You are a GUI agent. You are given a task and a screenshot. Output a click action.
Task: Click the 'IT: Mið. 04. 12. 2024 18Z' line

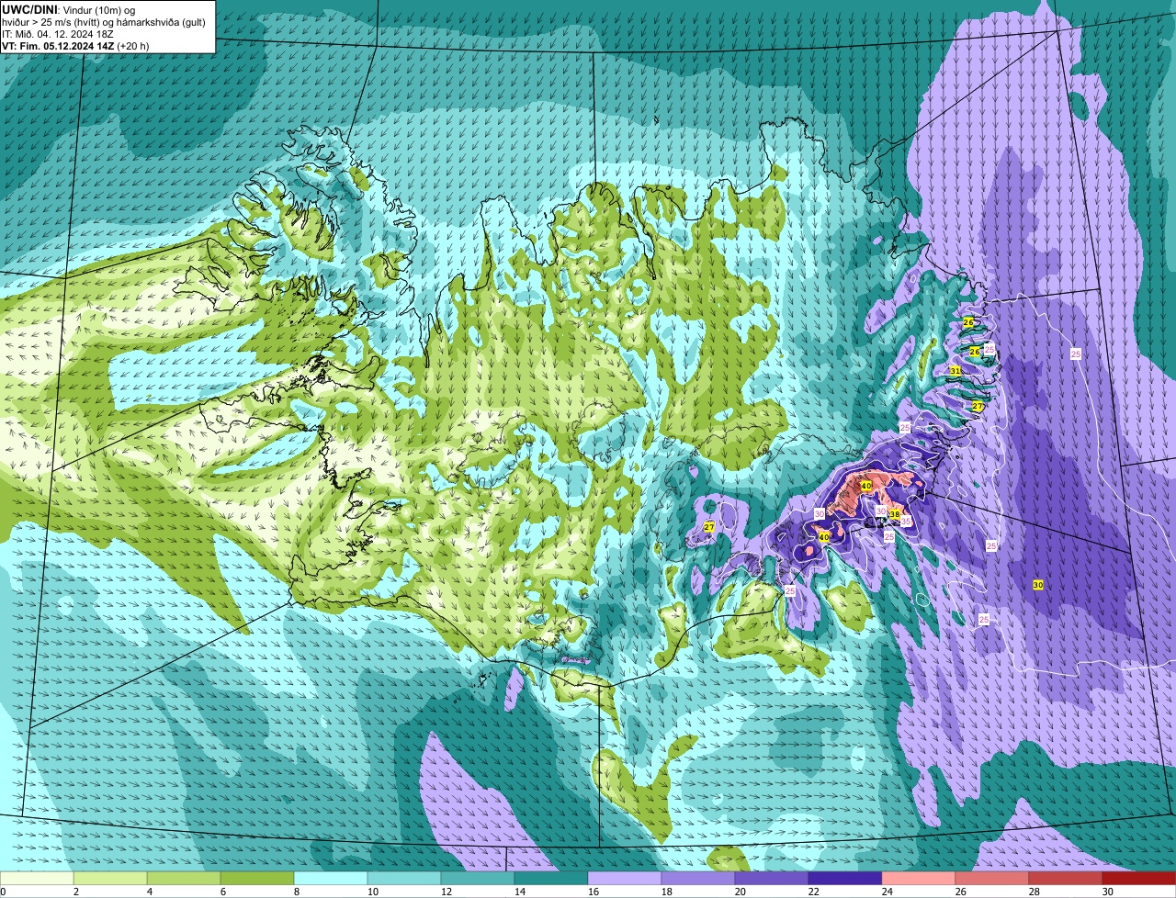[x=58, y=34]
